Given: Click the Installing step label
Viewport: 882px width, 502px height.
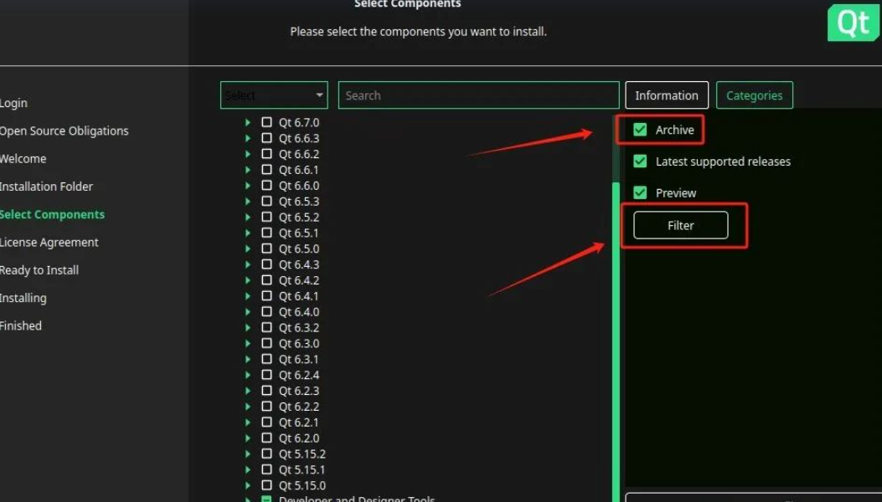Looking at the screenshot, I should (x=23, y=298).
